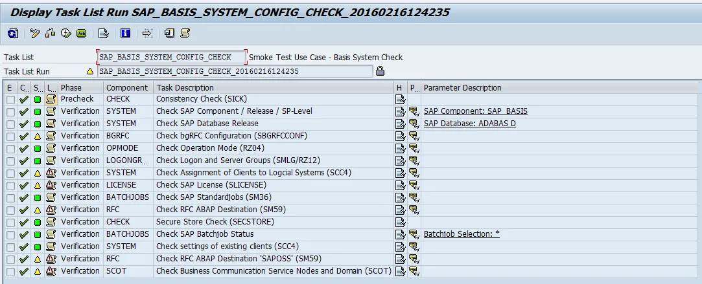Click the scroll log icon in toolbar
The height and width of the screenshot is (284, 702).
click(185, 34)
